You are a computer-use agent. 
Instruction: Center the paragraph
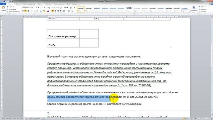pos(55,11)
